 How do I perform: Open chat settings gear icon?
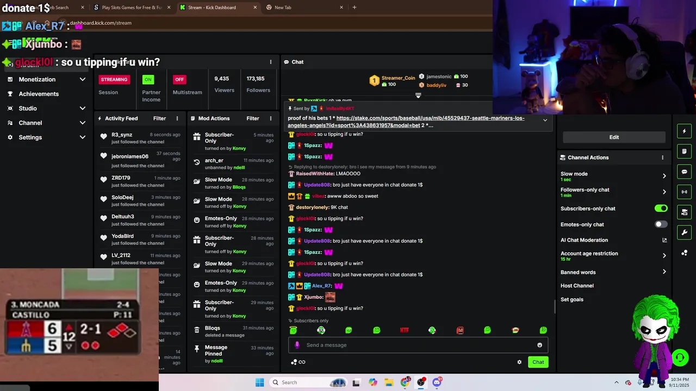pyautogui.click(x=519, y=362)
